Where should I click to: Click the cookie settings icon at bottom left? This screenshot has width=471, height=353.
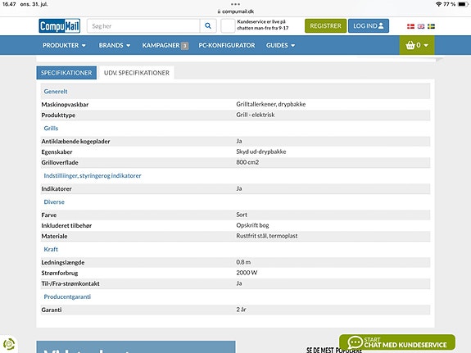[9, 344]
